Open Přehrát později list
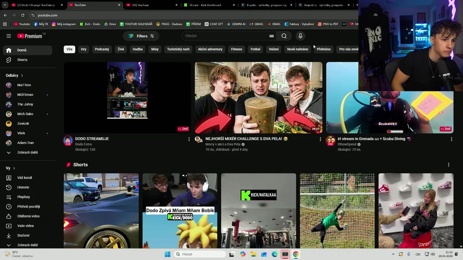The width and height of the screenshot is (463, 260). coord(27,207)
